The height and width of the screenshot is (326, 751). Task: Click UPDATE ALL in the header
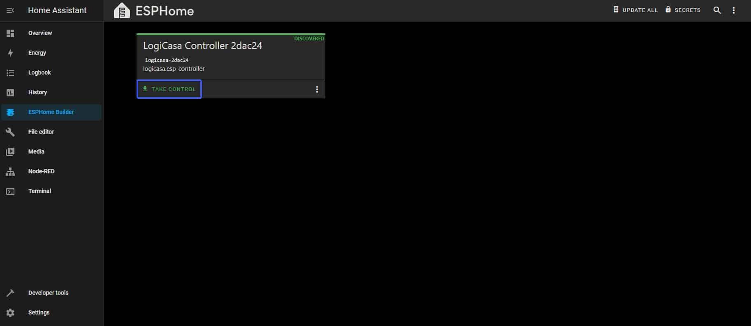[x=635, y=10]
